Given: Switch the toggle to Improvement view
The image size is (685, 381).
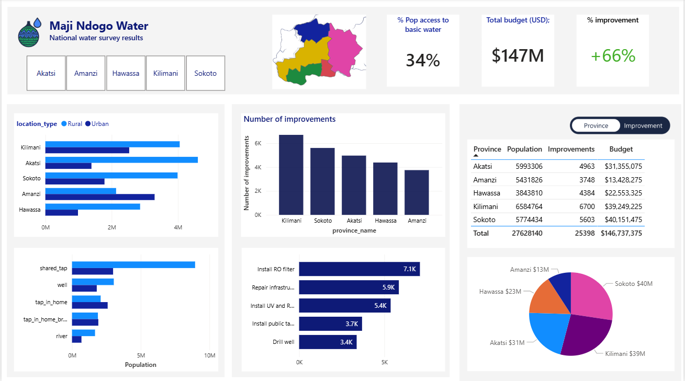Looking at the screenshot, I should [x=643, y=125].
